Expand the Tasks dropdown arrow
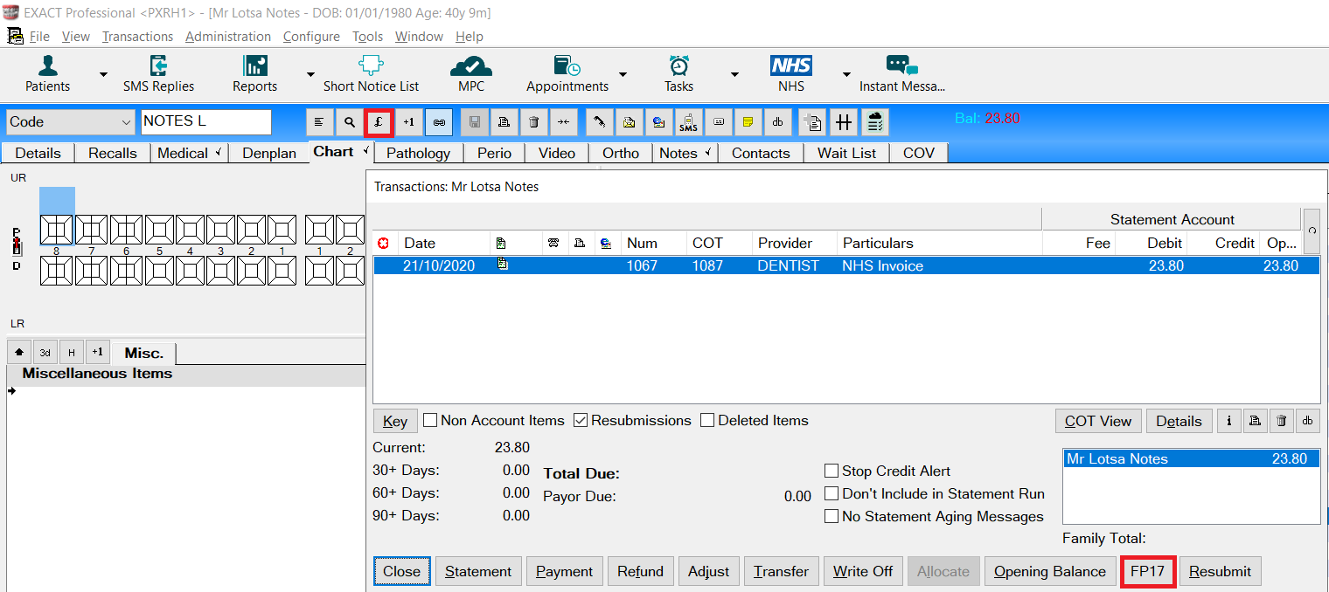This screenshot has width=1329, height=592. point(734,74)
